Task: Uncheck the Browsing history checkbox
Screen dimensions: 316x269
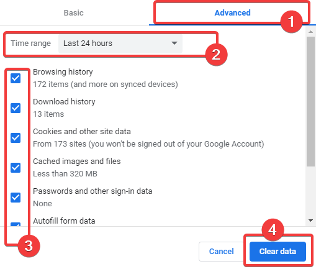Action: tap(16, 78)
